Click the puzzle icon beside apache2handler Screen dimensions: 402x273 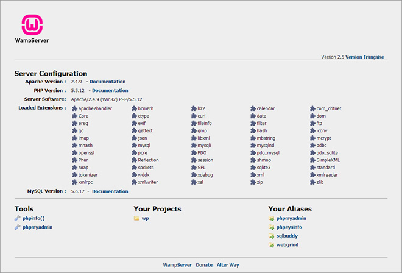(74, 108)
